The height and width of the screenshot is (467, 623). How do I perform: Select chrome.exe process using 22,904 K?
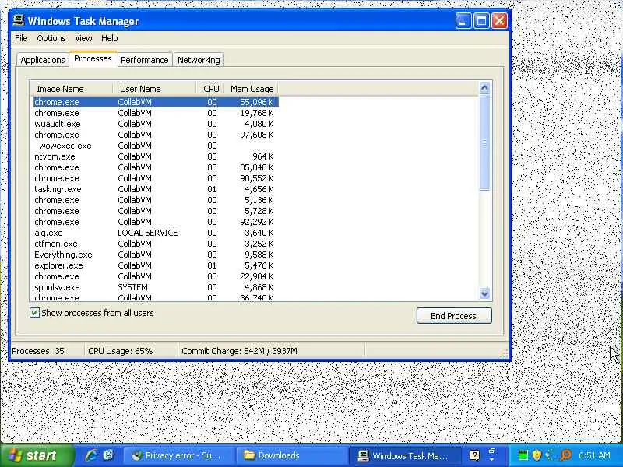(x=156, y=276)
